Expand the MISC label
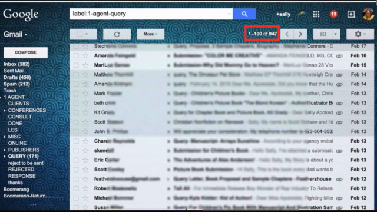The height and width of the screenshot is (212, 377). coord(5,137)
